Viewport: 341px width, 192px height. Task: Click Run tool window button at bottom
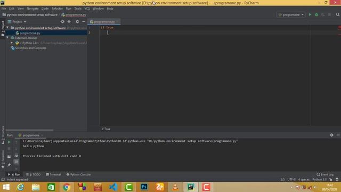[x=14, y=174]
